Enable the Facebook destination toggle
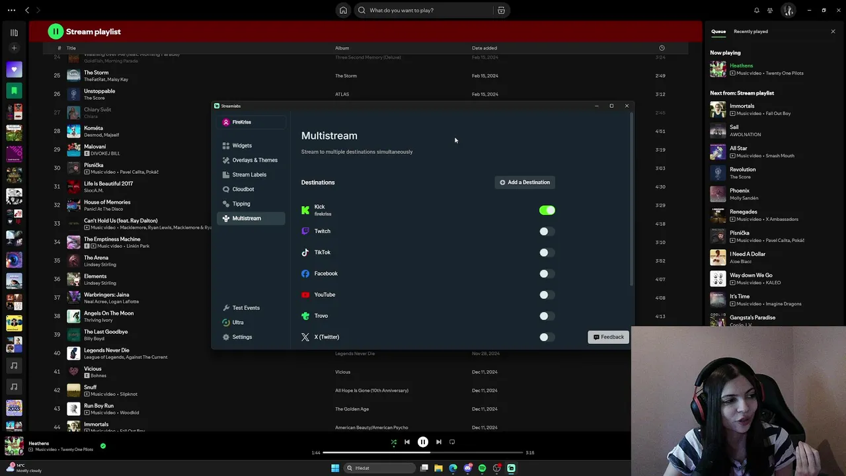This screenshot has height=476, width=846. click(547, 274)
